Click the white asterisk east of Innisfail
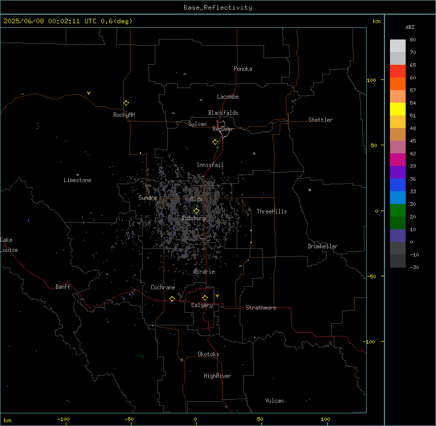The height and width of the screenshot is (426, 436). 254,153
